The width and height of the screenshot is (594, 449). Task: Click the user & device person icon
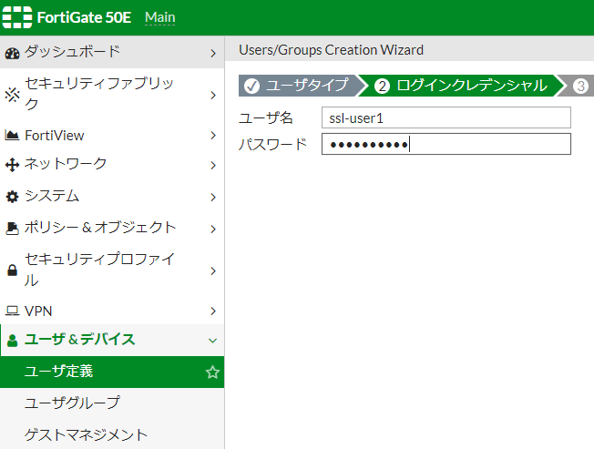[x=12, y=341]
